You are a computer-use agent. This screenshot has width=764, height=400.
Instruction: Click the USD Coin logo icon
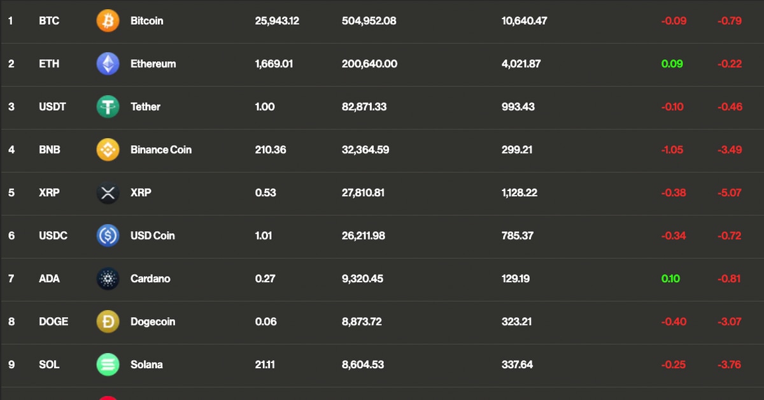pyautogui.click(x=108, y=236)
